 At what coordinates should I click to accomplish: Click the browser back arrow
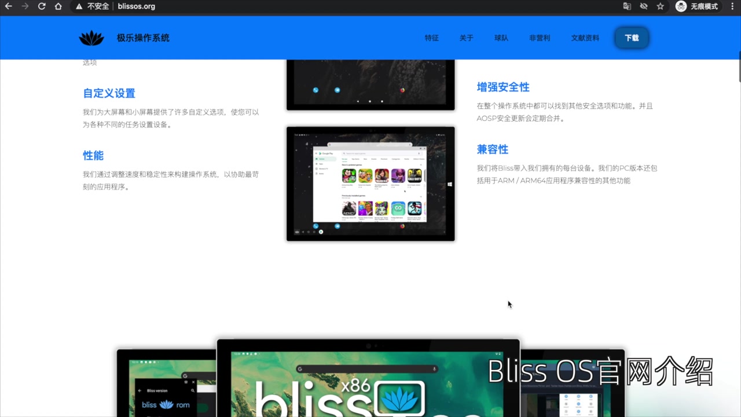(8, 6)
